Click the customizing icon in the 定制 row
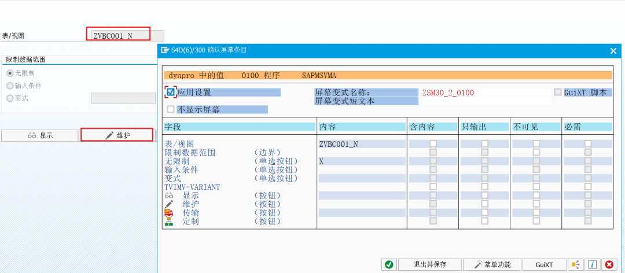The image size is (625, 273). click(169, 221)
